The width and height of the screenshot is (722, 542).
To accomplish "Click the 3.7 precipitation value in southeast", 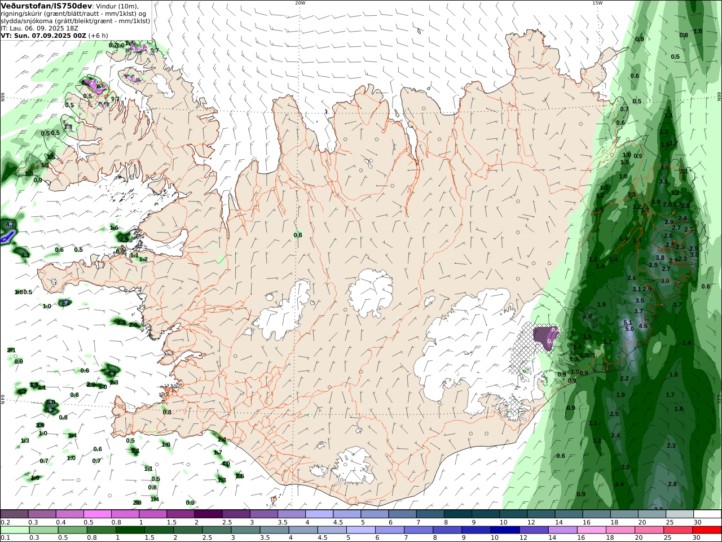I will click(639, 311).
